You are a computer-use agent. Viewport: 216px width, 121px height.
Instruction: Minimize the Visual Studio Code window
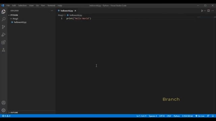[198, 5]
